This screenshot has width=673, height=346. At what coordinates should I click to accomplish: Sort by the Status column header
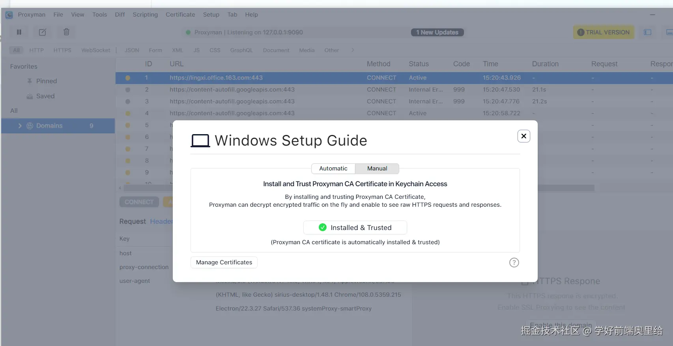pos(419,64)
